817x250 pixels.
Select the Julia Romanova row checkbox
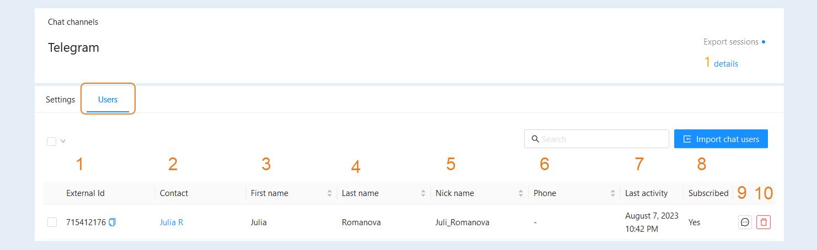tap(52, 222)
